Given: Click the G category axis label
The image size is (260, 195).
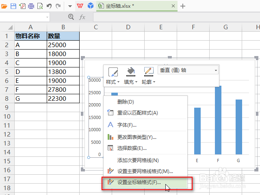Looking at the screenshot, I should (x=238, y=160).
